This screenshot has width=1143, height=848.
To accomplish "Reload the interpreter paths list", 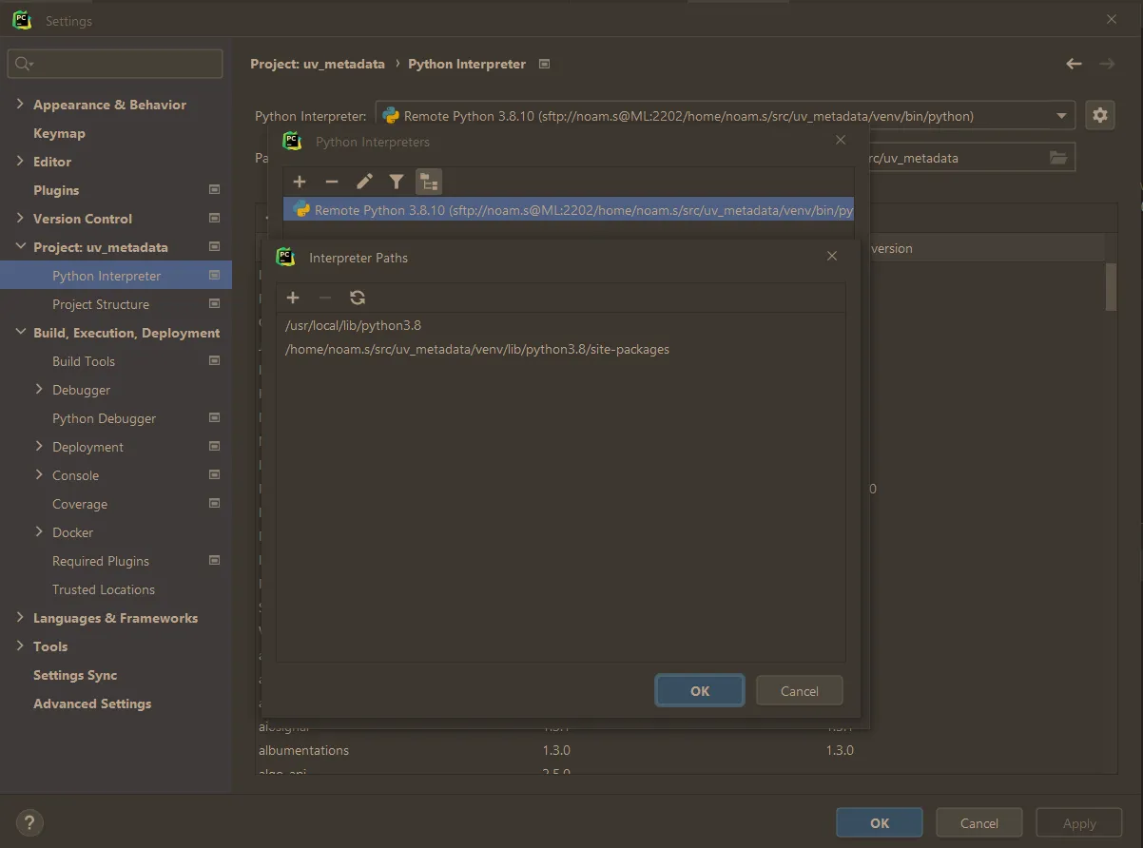I will pos(358,298).
